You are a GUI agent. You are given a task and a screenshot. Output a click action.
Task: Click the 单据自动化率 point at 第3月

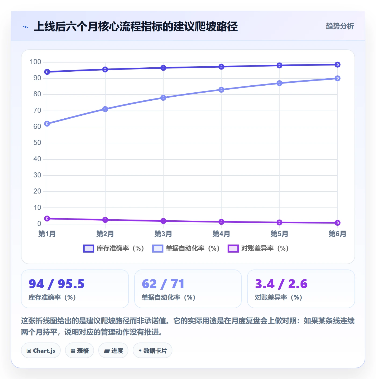click(x=163, y=98)
